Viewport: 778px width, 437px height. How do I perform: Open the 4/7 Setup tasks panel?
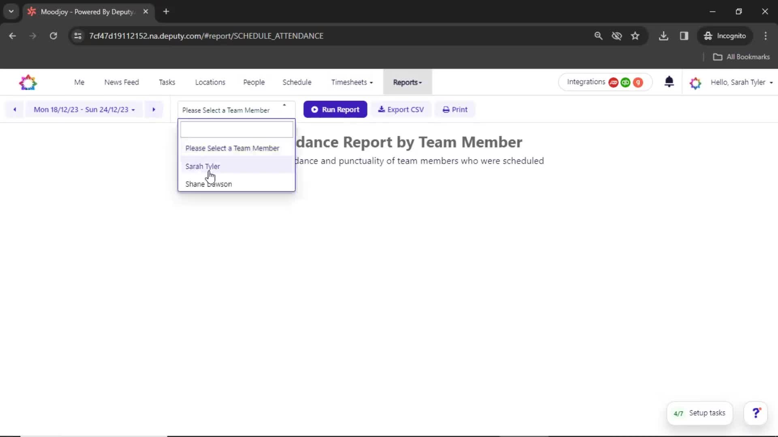pos(699,413)
